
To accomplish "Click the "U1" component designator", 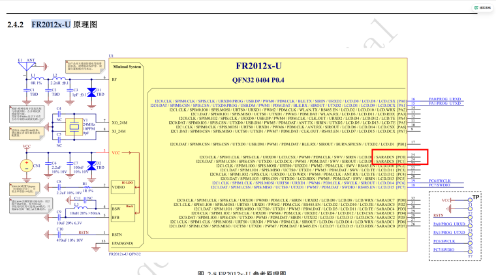I will (x=111, y=56).
